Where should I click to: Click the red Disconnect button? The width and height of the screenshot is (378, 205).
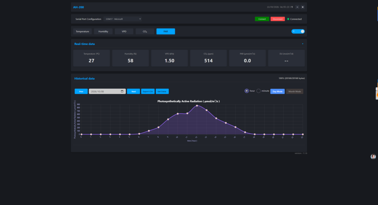[278, 19]
